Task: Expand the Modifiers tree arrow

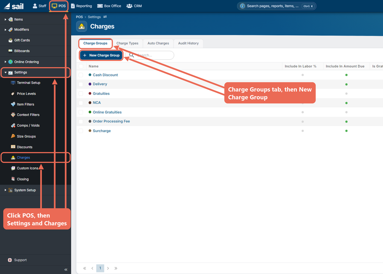Action: pos(5,30)
